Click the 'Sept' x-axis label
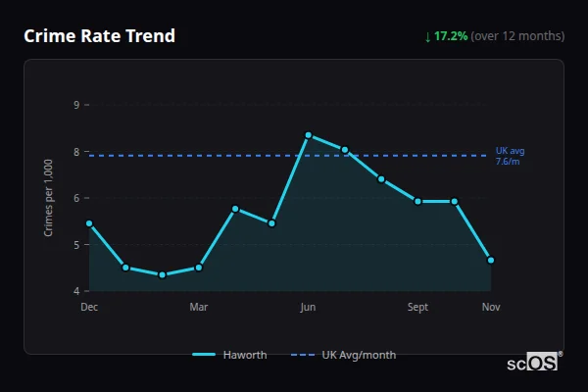Screen dimensions: 588x392 point(417,307)
